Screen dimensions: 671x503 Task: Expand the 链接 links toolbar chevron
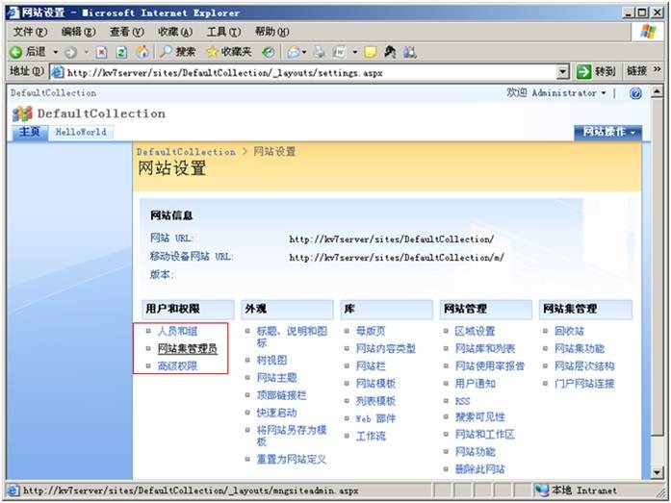[657, 69]
